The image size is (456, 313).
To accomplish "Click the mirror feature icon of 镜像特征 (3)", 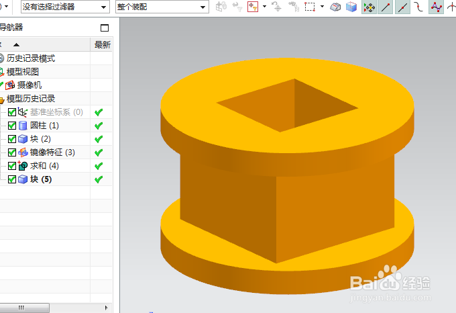I will 23,152.
